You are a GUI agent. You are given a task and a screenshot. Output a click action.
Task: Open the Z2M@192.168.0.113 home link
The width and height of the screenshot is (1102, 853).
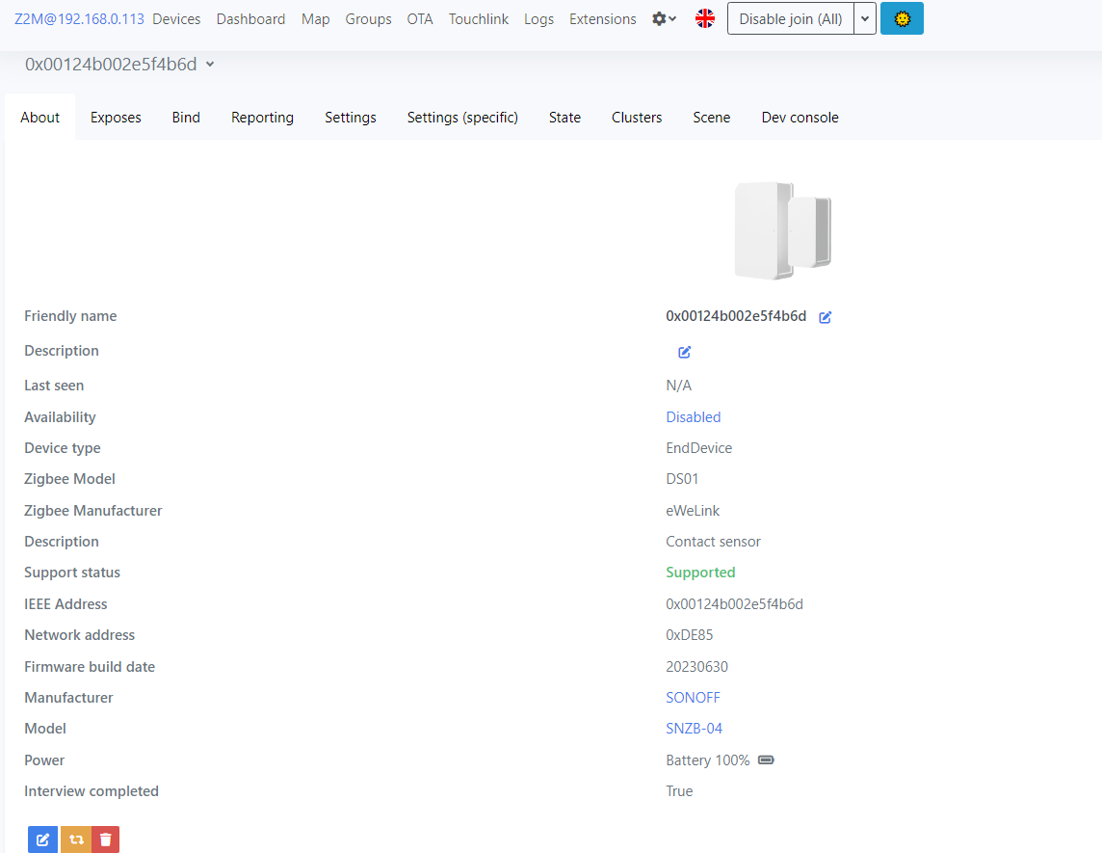click(x=79, y=19)
